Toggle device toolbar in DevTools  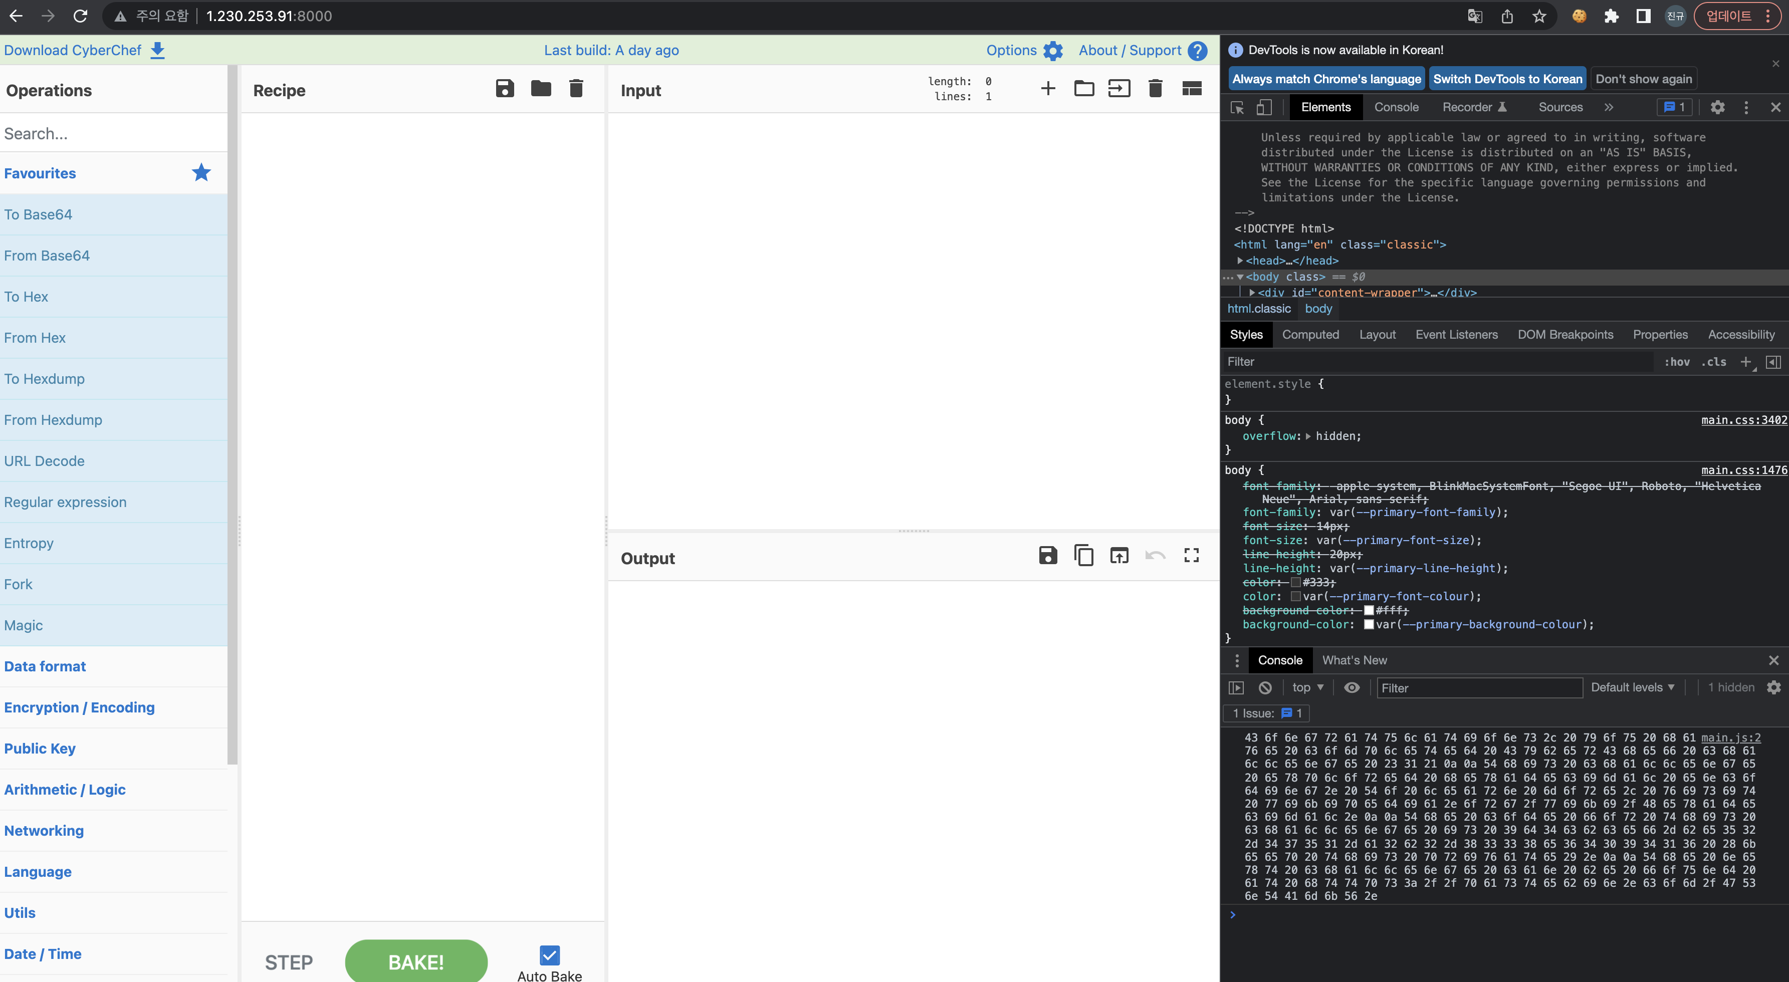[x=1264, y=107]
